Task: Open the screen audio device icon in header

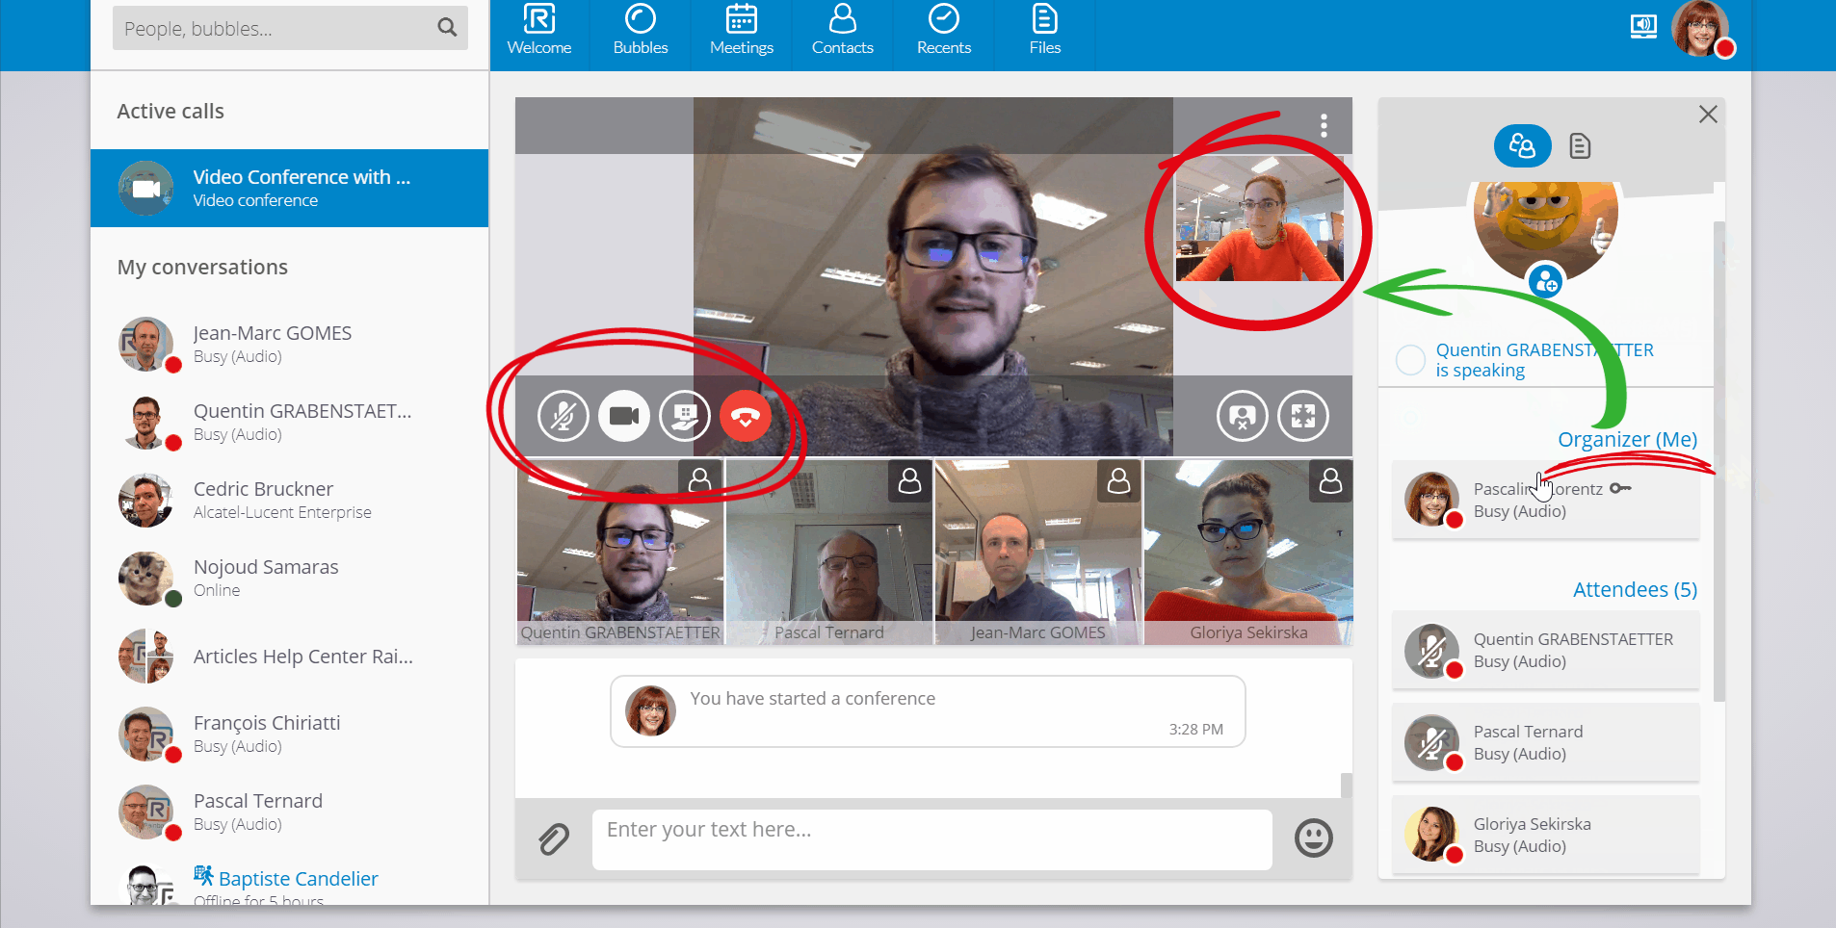Action: coord(1643,27)
